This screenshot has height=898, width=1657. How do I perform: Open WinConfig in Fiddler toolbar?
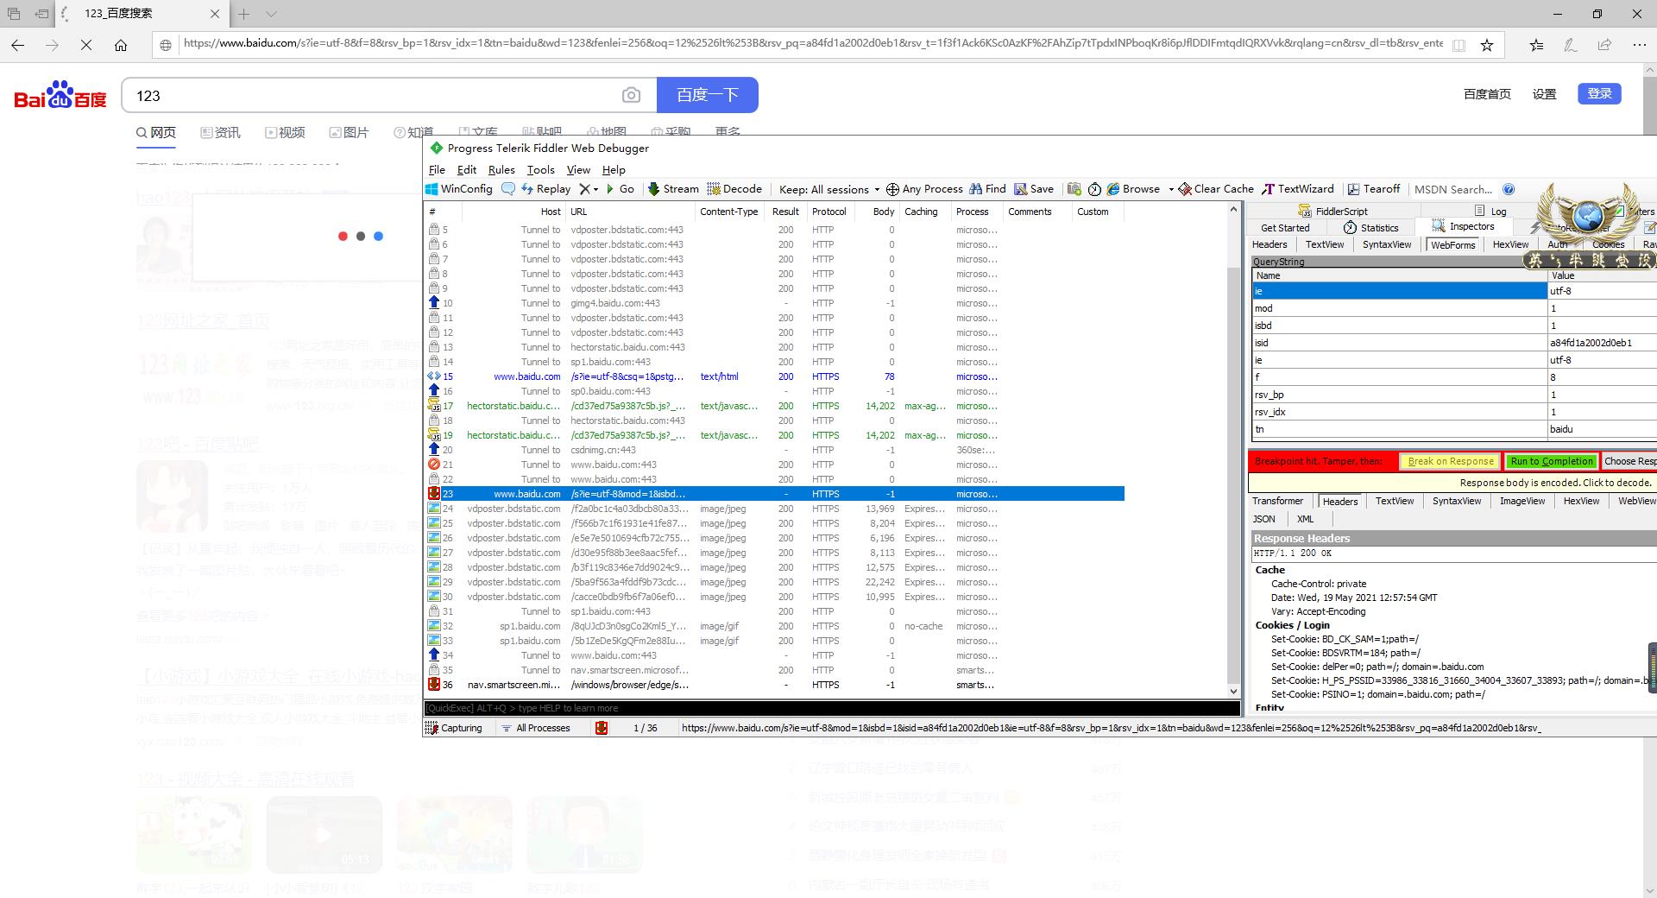[459, 189]
